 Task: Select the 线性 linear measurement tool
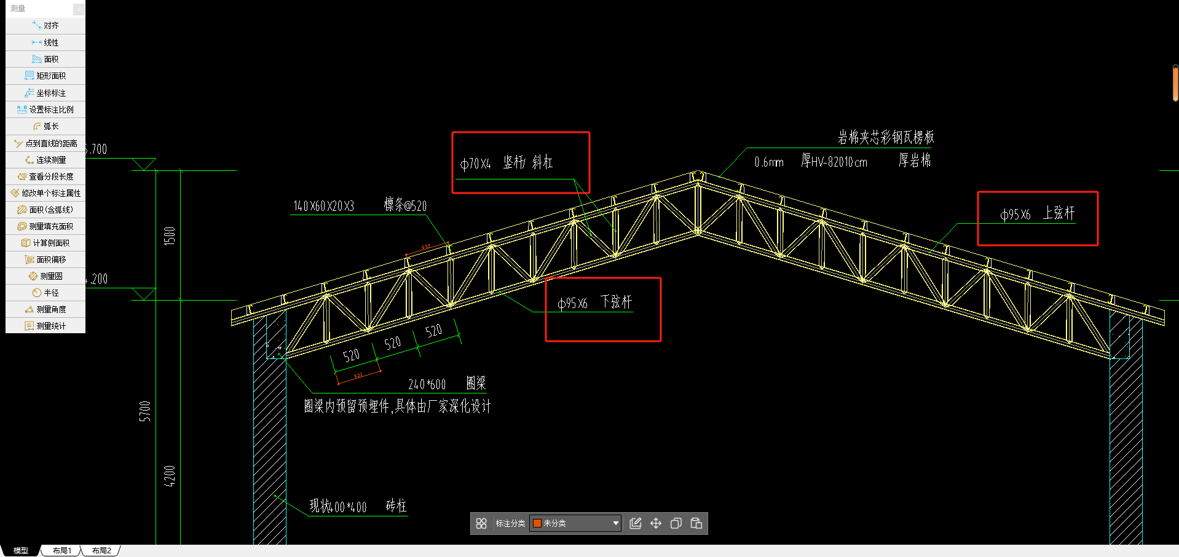pos(45,42)
